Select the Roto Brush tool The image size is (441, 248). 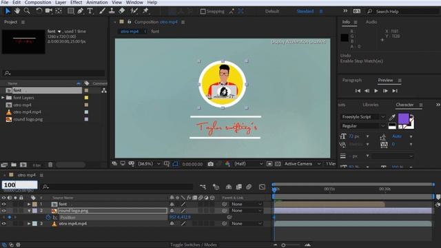coord(134,11)
